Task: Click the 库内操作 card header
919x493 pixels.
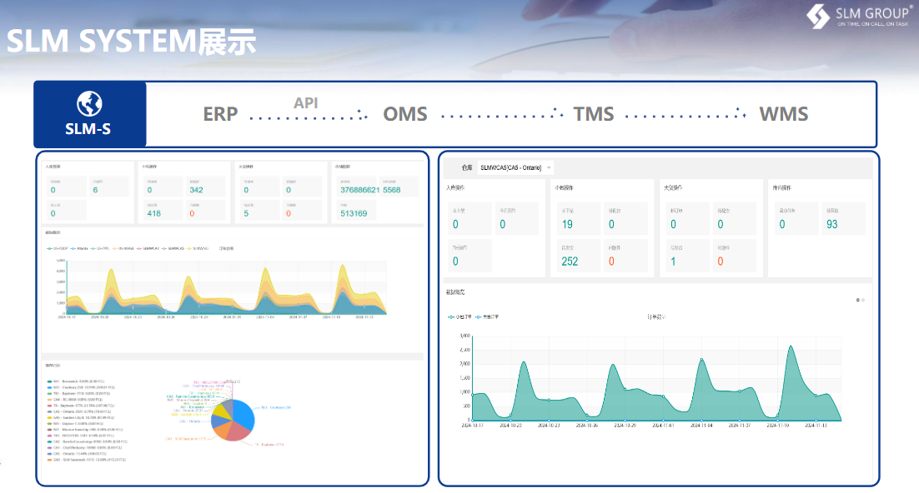Action: tap(782, 188)
